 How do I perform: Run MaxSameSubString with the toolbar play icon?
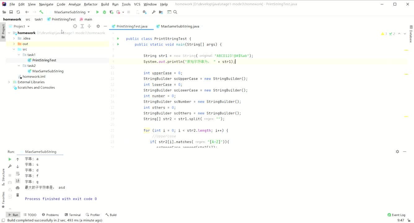coord(97,12)
